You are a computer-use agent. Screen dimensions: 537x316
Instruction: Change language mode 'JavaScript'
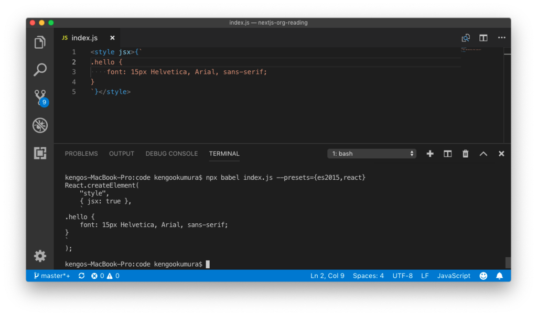pos(454,276)
